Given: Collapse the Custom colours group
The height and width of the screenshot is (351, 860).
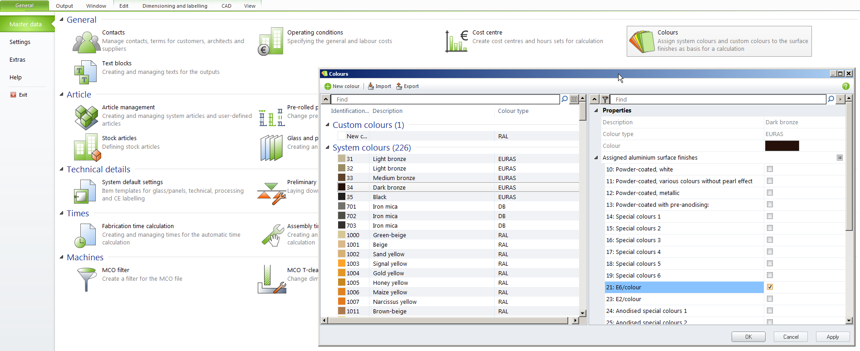Looking at the screenshot, I should pos(327,125).
